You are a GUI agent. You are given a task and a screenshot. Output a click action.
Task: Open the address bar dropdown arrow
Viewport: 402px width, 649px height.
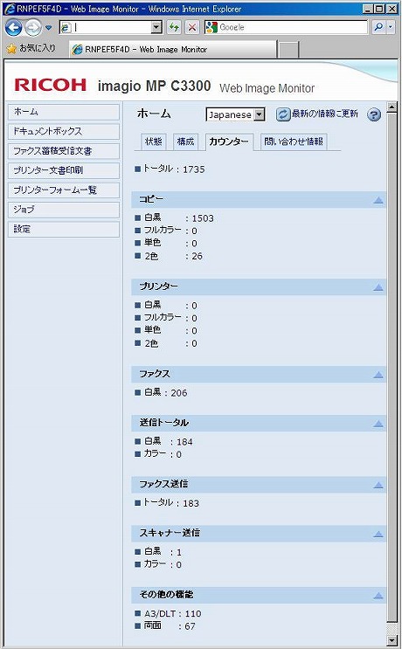(x=156, y=28)
